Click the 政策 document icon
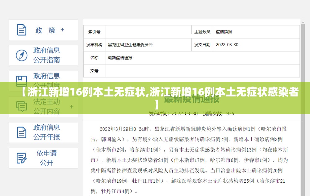Screen dimensions: 310x196 coord(22,30)
